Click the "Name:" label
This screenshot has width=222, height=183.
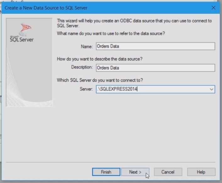point(87,47)
